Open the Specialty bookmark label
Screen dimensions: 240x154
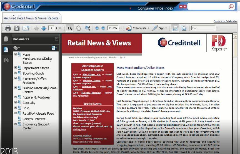pos(29,103)
